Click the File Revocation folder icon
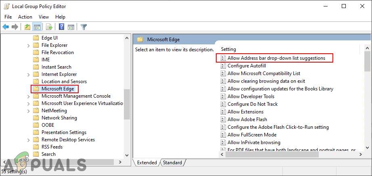This screenshot has width=372, height=176. pyautogui.click(x=36, y=52)
